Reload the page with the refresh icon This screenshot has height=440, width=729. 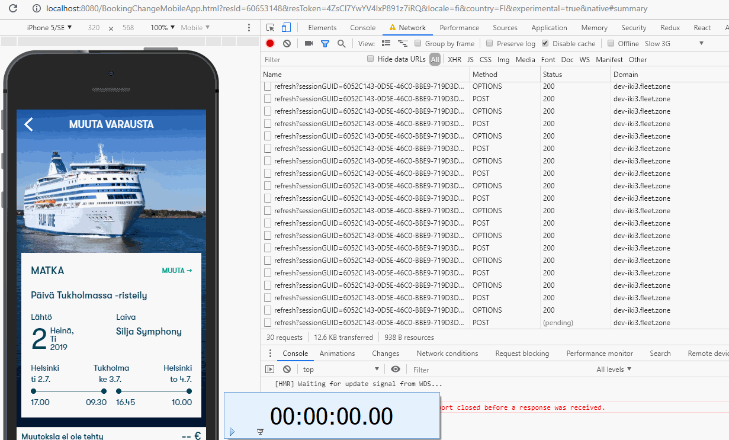(12, 9)
